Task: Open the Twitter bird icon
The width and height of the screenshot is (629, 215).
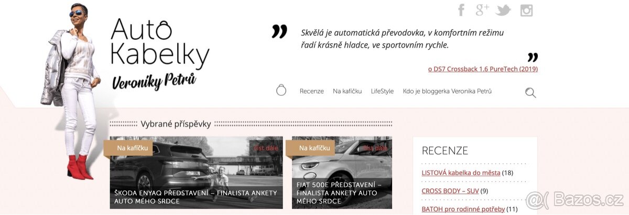Action: [x=503, y=10]
